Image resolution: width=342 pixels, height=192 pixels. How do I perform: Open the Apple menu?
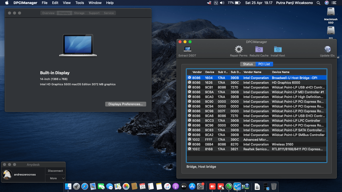[x=7, y=3]
